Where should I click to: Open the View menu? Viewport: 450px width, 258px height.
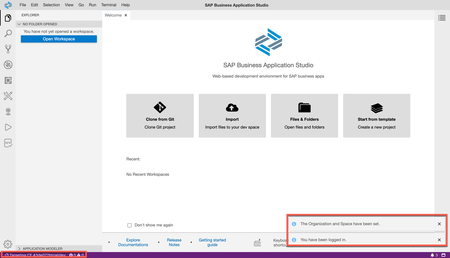coord(69,5)
